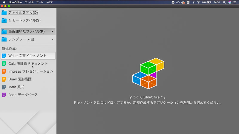The image size is (239, 134).
Task: Show テンプレート(E) list
Action: click(28, 39)
